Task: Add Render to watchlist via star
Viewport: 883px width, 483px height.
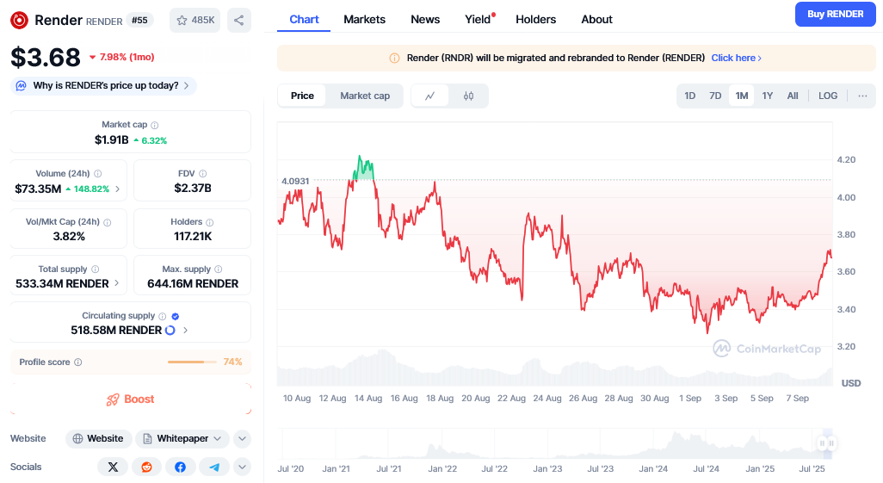Action: (x=195, y=21)
